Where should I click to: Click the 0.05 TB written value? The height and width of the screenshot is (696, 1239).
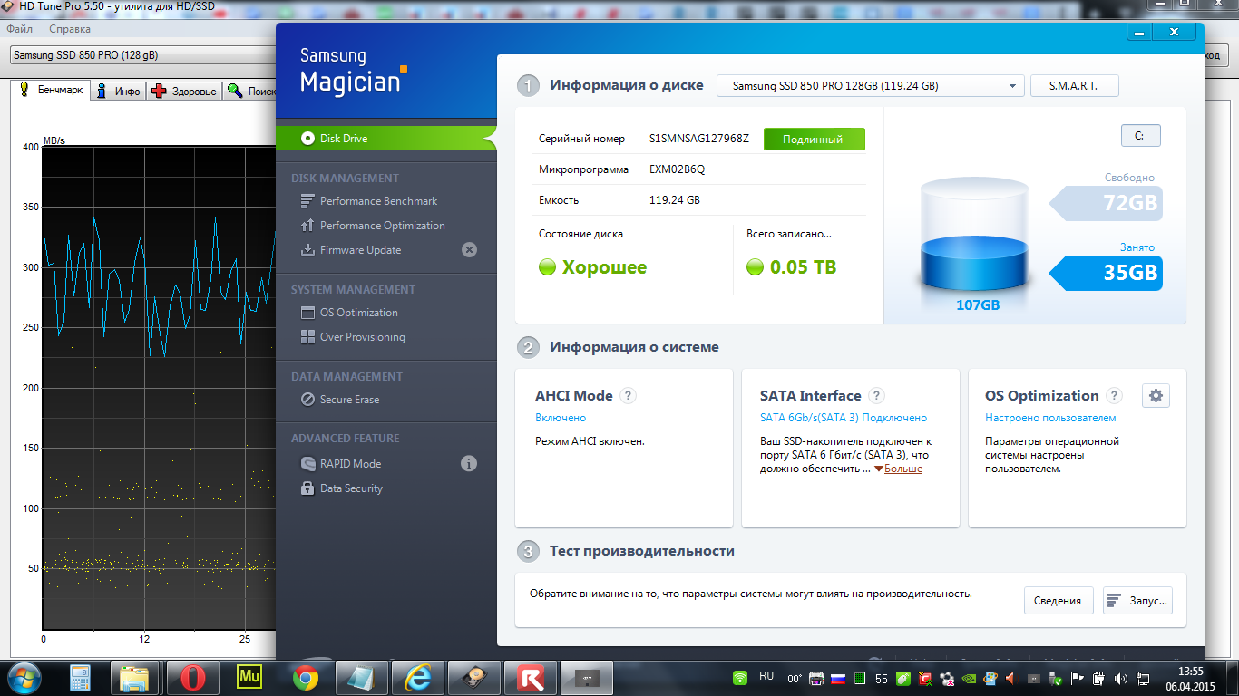click(803, 267)
